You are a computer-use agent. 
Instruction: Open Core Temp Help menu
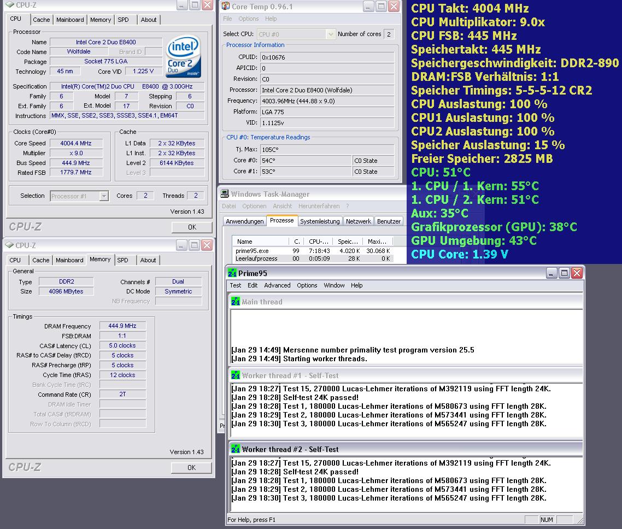tap(271, 19)
